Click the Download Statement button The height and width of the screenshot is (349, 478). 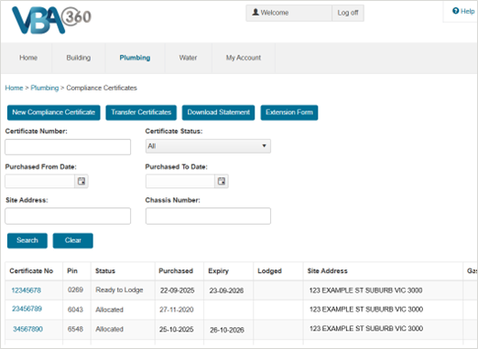click(x=219, y=112)
